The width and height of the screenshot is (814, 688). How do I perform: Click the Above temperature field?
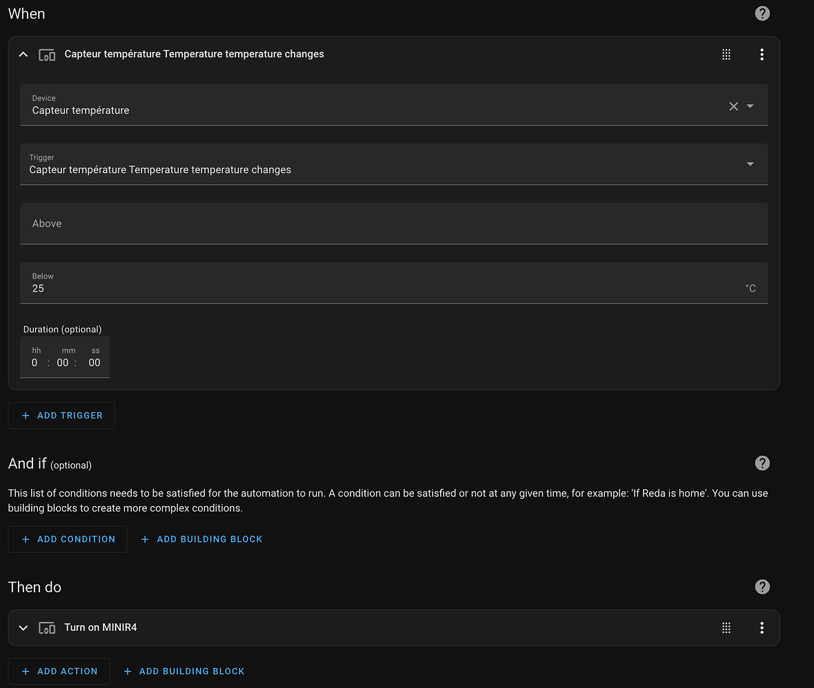[x=393, y=223]
